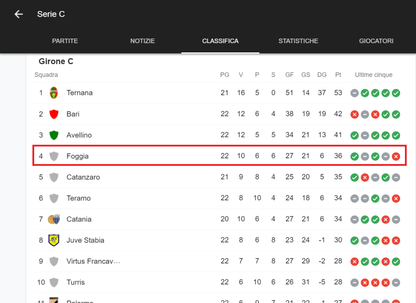Image resolution: width=416 pixels, height=303 pixels.
Task: Click the red Bari shield icon
Action: point(54,114)
